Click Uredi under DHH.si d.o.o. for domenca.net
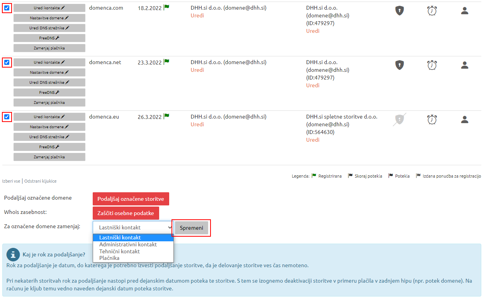484x300 pixels. point(197,70)
